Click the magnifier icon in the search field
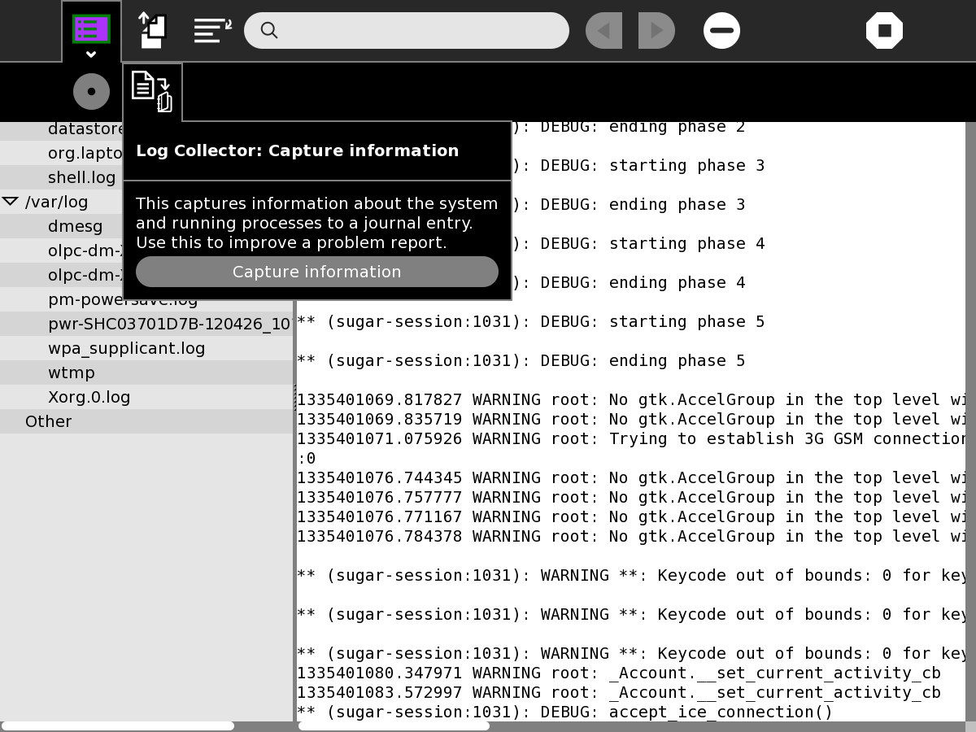 tap(269, 31)
